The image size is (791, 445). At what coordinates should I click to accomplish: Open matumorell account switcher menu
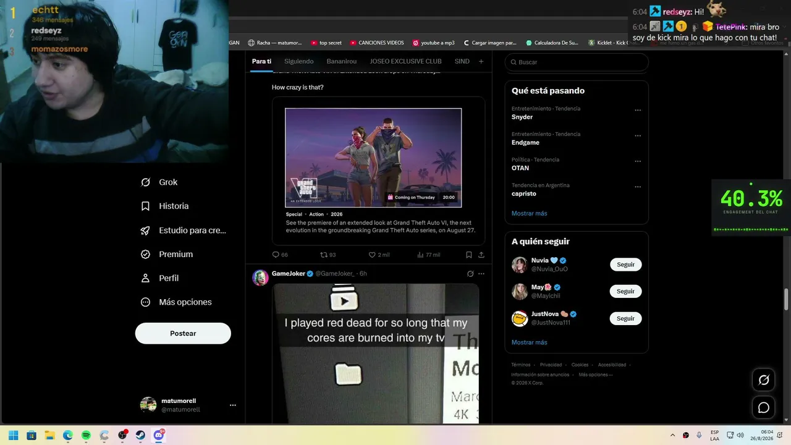click(233, 405)
